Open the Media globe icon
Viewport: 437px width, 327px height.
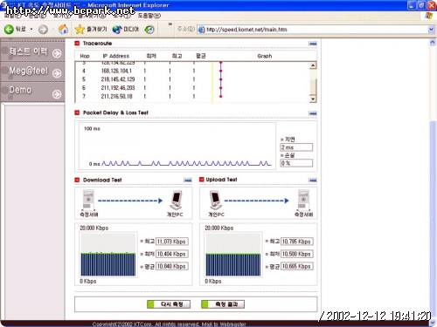click(x=117, y=30)
